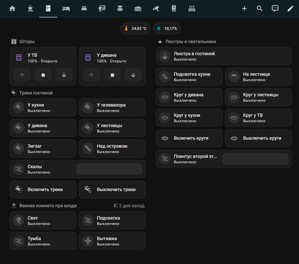Open the bedroom bed icon tab
The width and height of the screenshot is (299, 264).
click(x=66, y=8)
